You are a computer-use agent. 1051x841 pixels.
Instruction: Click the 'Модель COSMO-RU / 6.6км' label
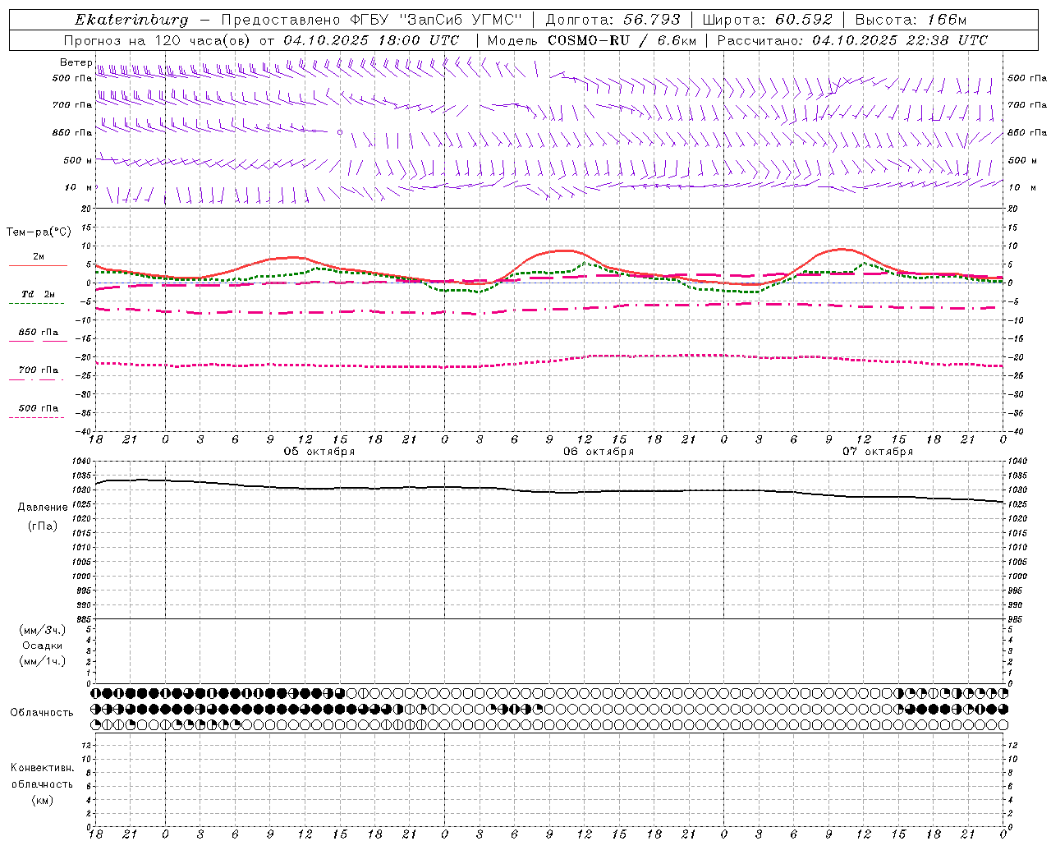click(591, 40)
